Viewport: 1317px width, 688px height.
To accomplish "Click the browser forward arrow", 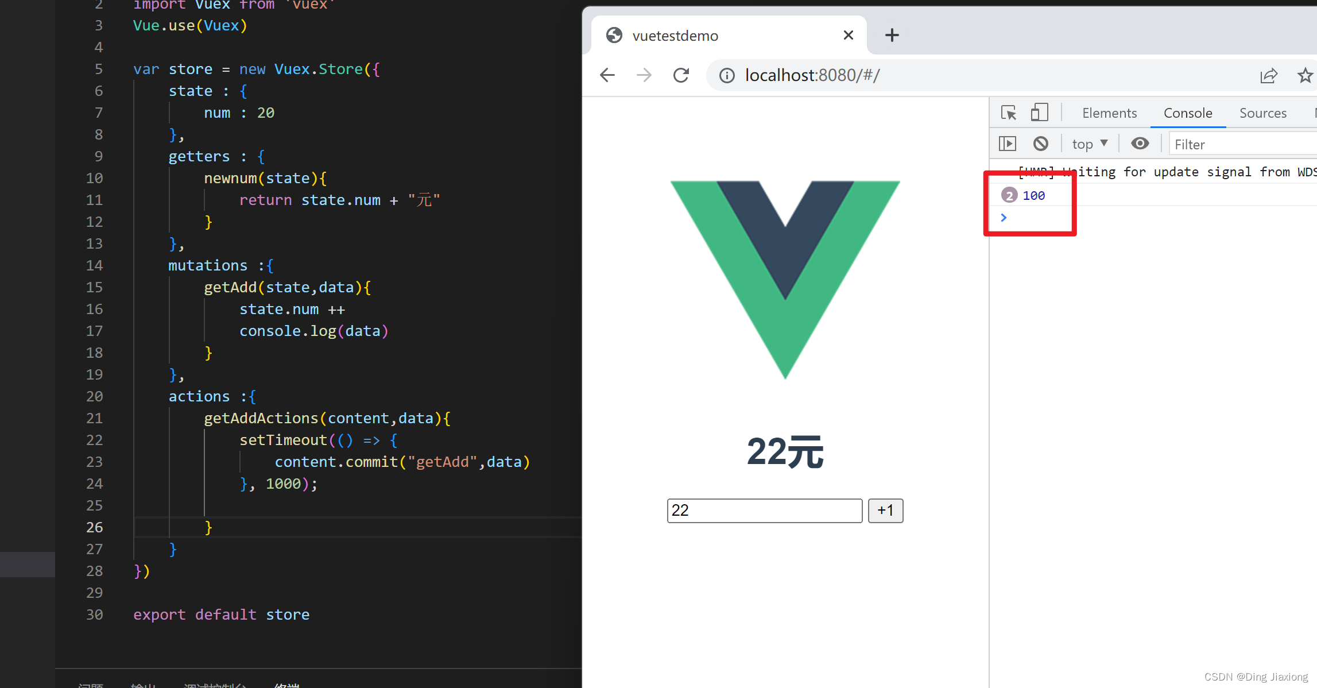I will click(644, 75).
